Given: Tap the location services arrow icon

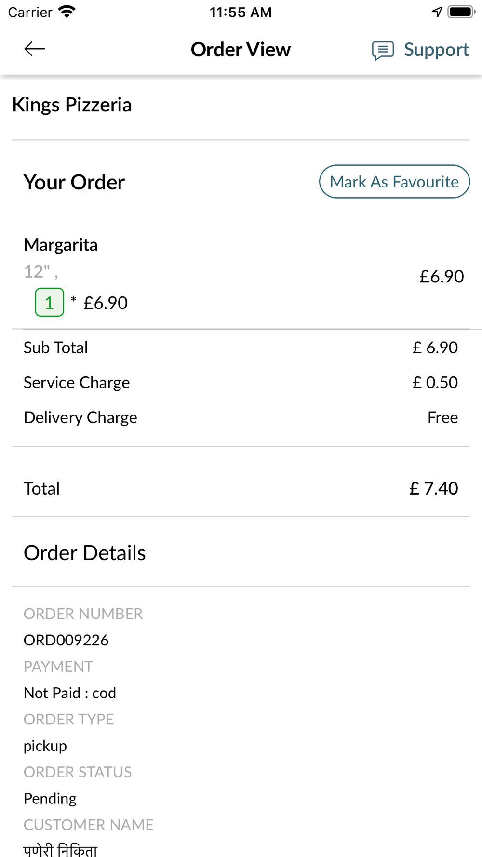Looking at the screenshot, I should coord(437,12).
